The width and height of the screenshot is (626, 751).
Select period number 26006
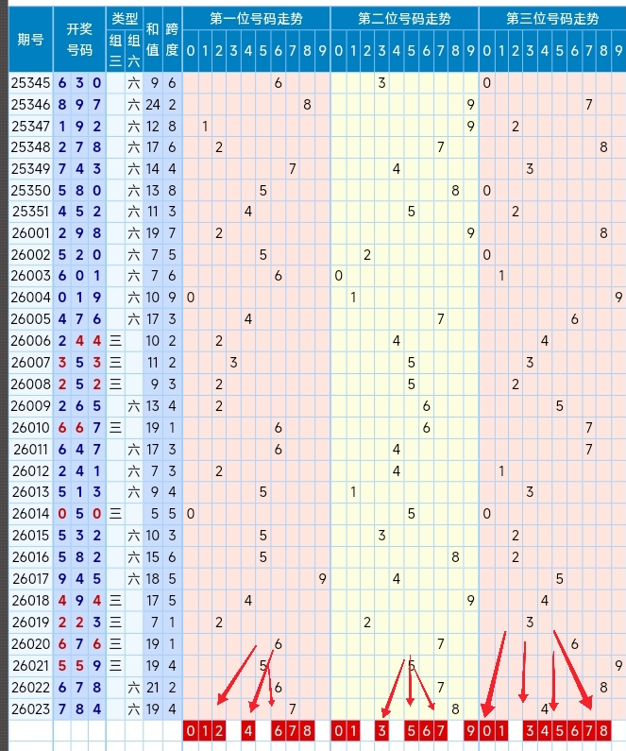click(30, 340)
